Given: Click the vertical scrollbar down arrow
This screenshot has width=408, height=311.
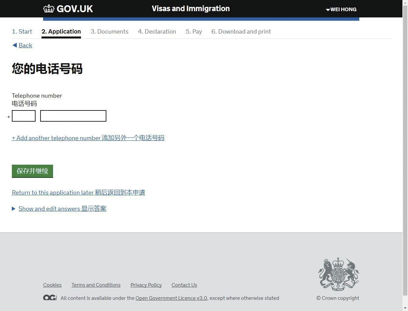Looking at the screenshot, I should pos(405,308).
